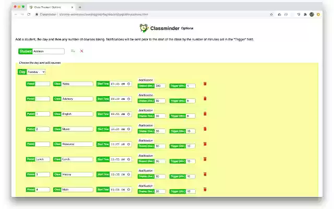Bookmark this page with the star icon
334x209 pixels.
click(x=271, y=15)
